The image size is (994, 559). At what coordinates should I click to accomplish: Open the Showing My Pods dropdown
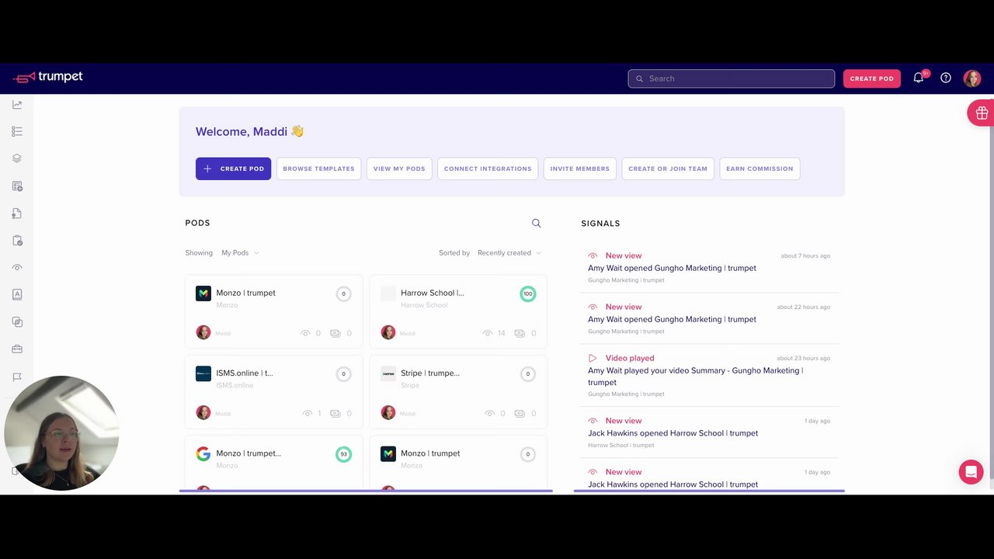[x=240, y=253]
